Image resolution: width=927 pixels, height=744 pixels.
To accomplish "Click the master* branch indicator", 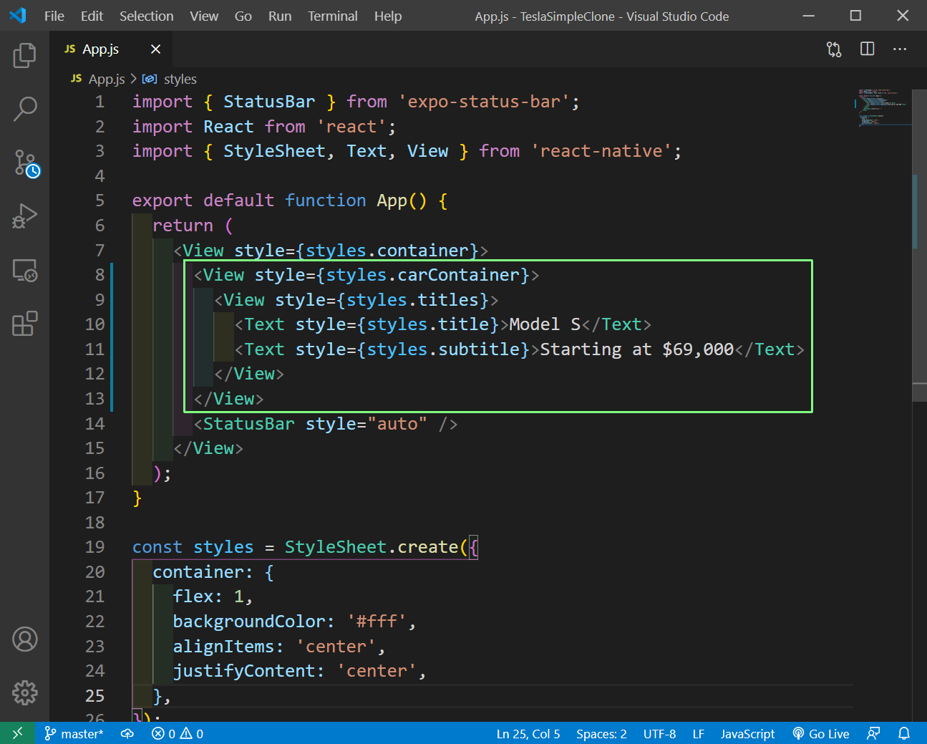I will click(74, 733).
